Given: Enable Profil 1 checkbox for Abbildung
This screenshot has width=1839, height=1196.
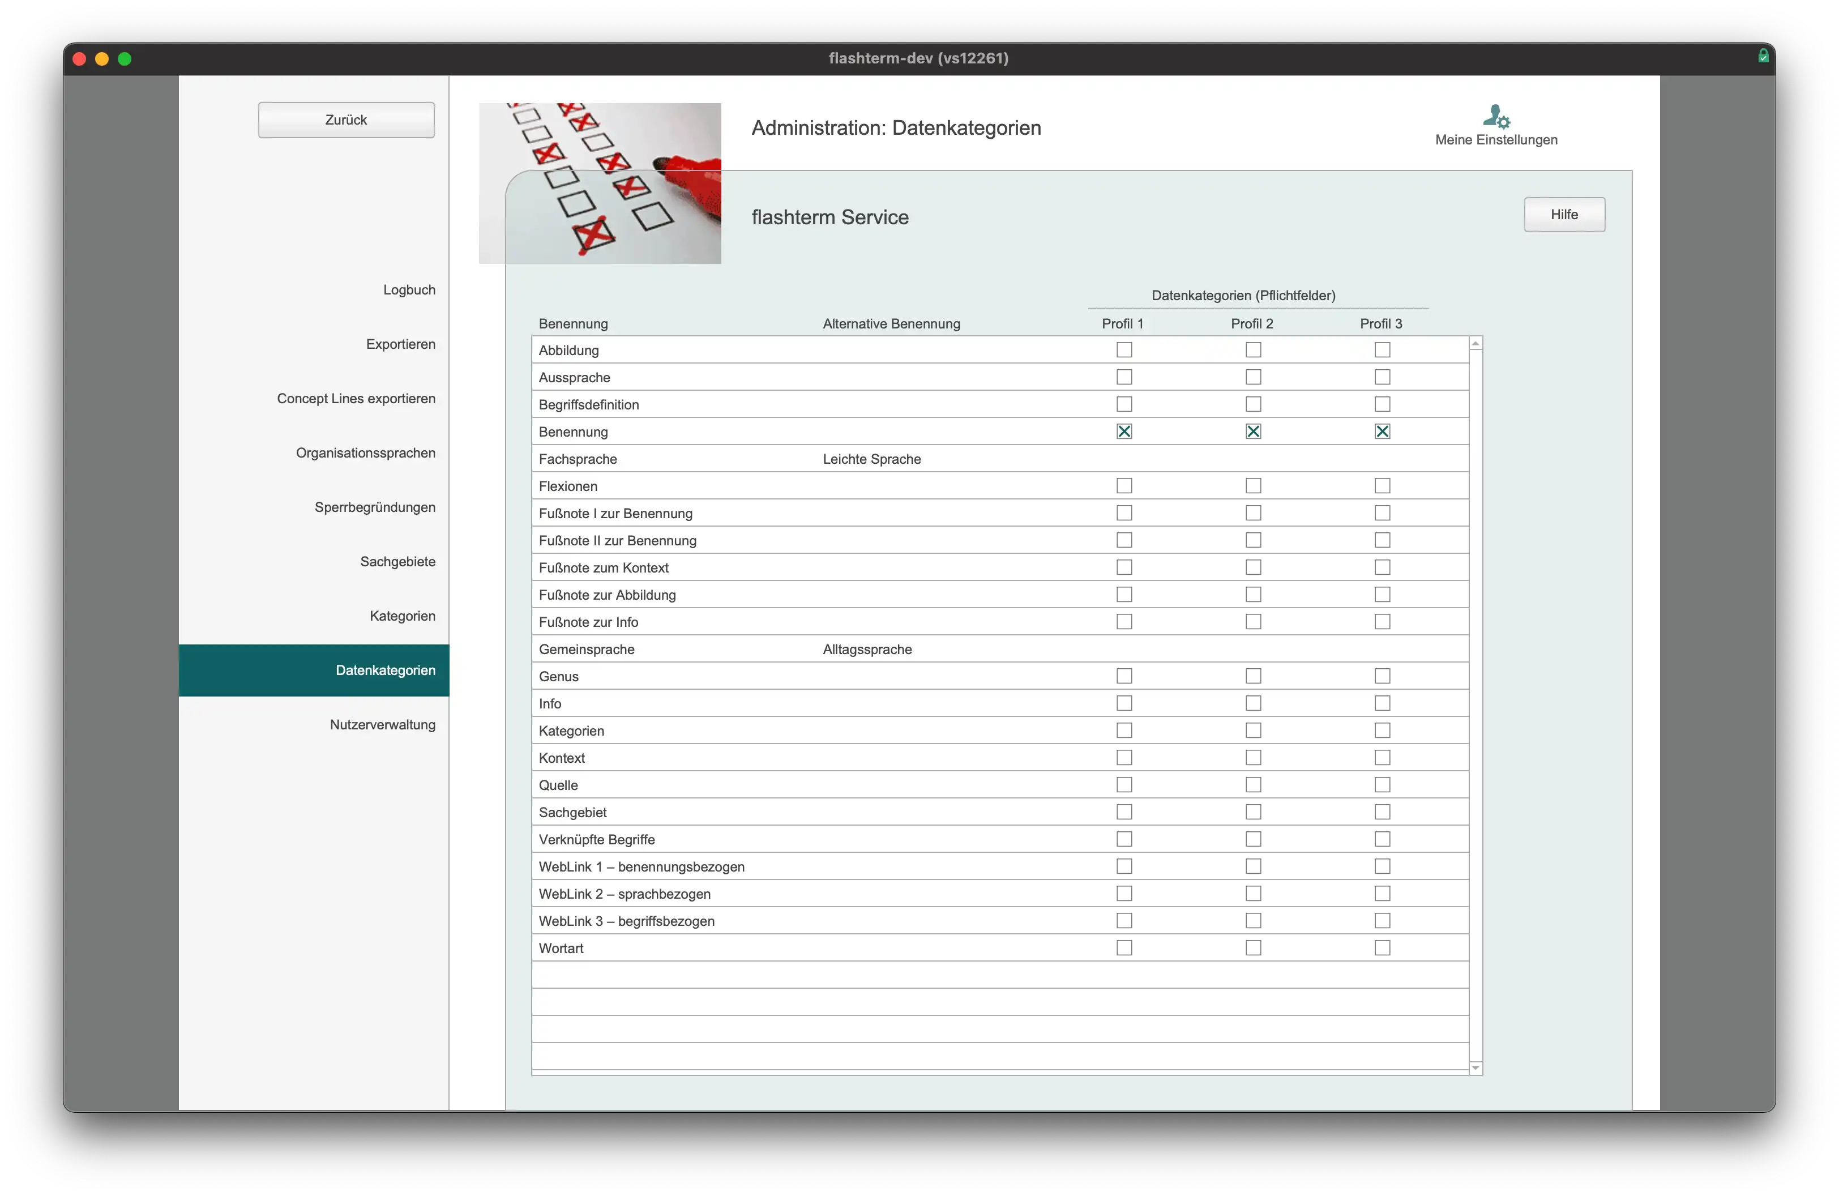Looking at the screenshot, I should pyautogui.click(x=1124, y=350).
